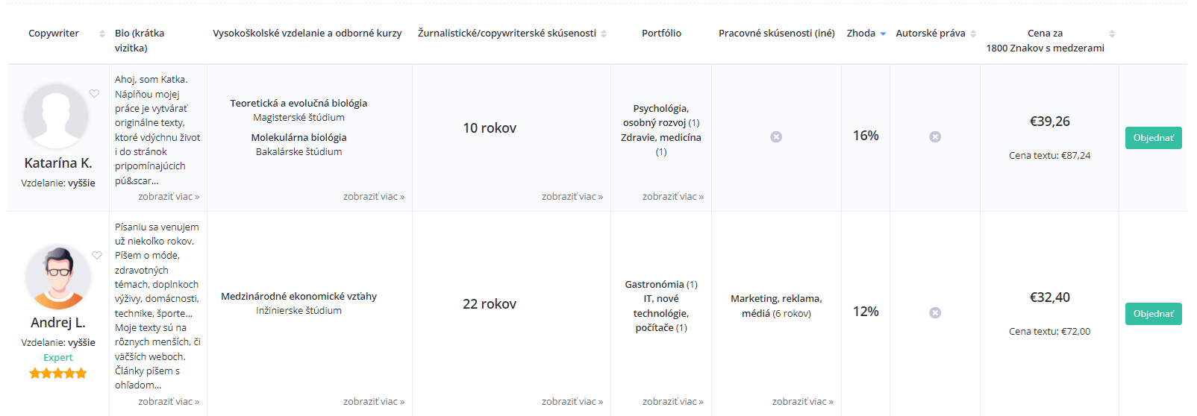Viewport: 1197px width, 416px height.
Task: Favorite Katarína K. with heart icon
Action: point(94,93)
